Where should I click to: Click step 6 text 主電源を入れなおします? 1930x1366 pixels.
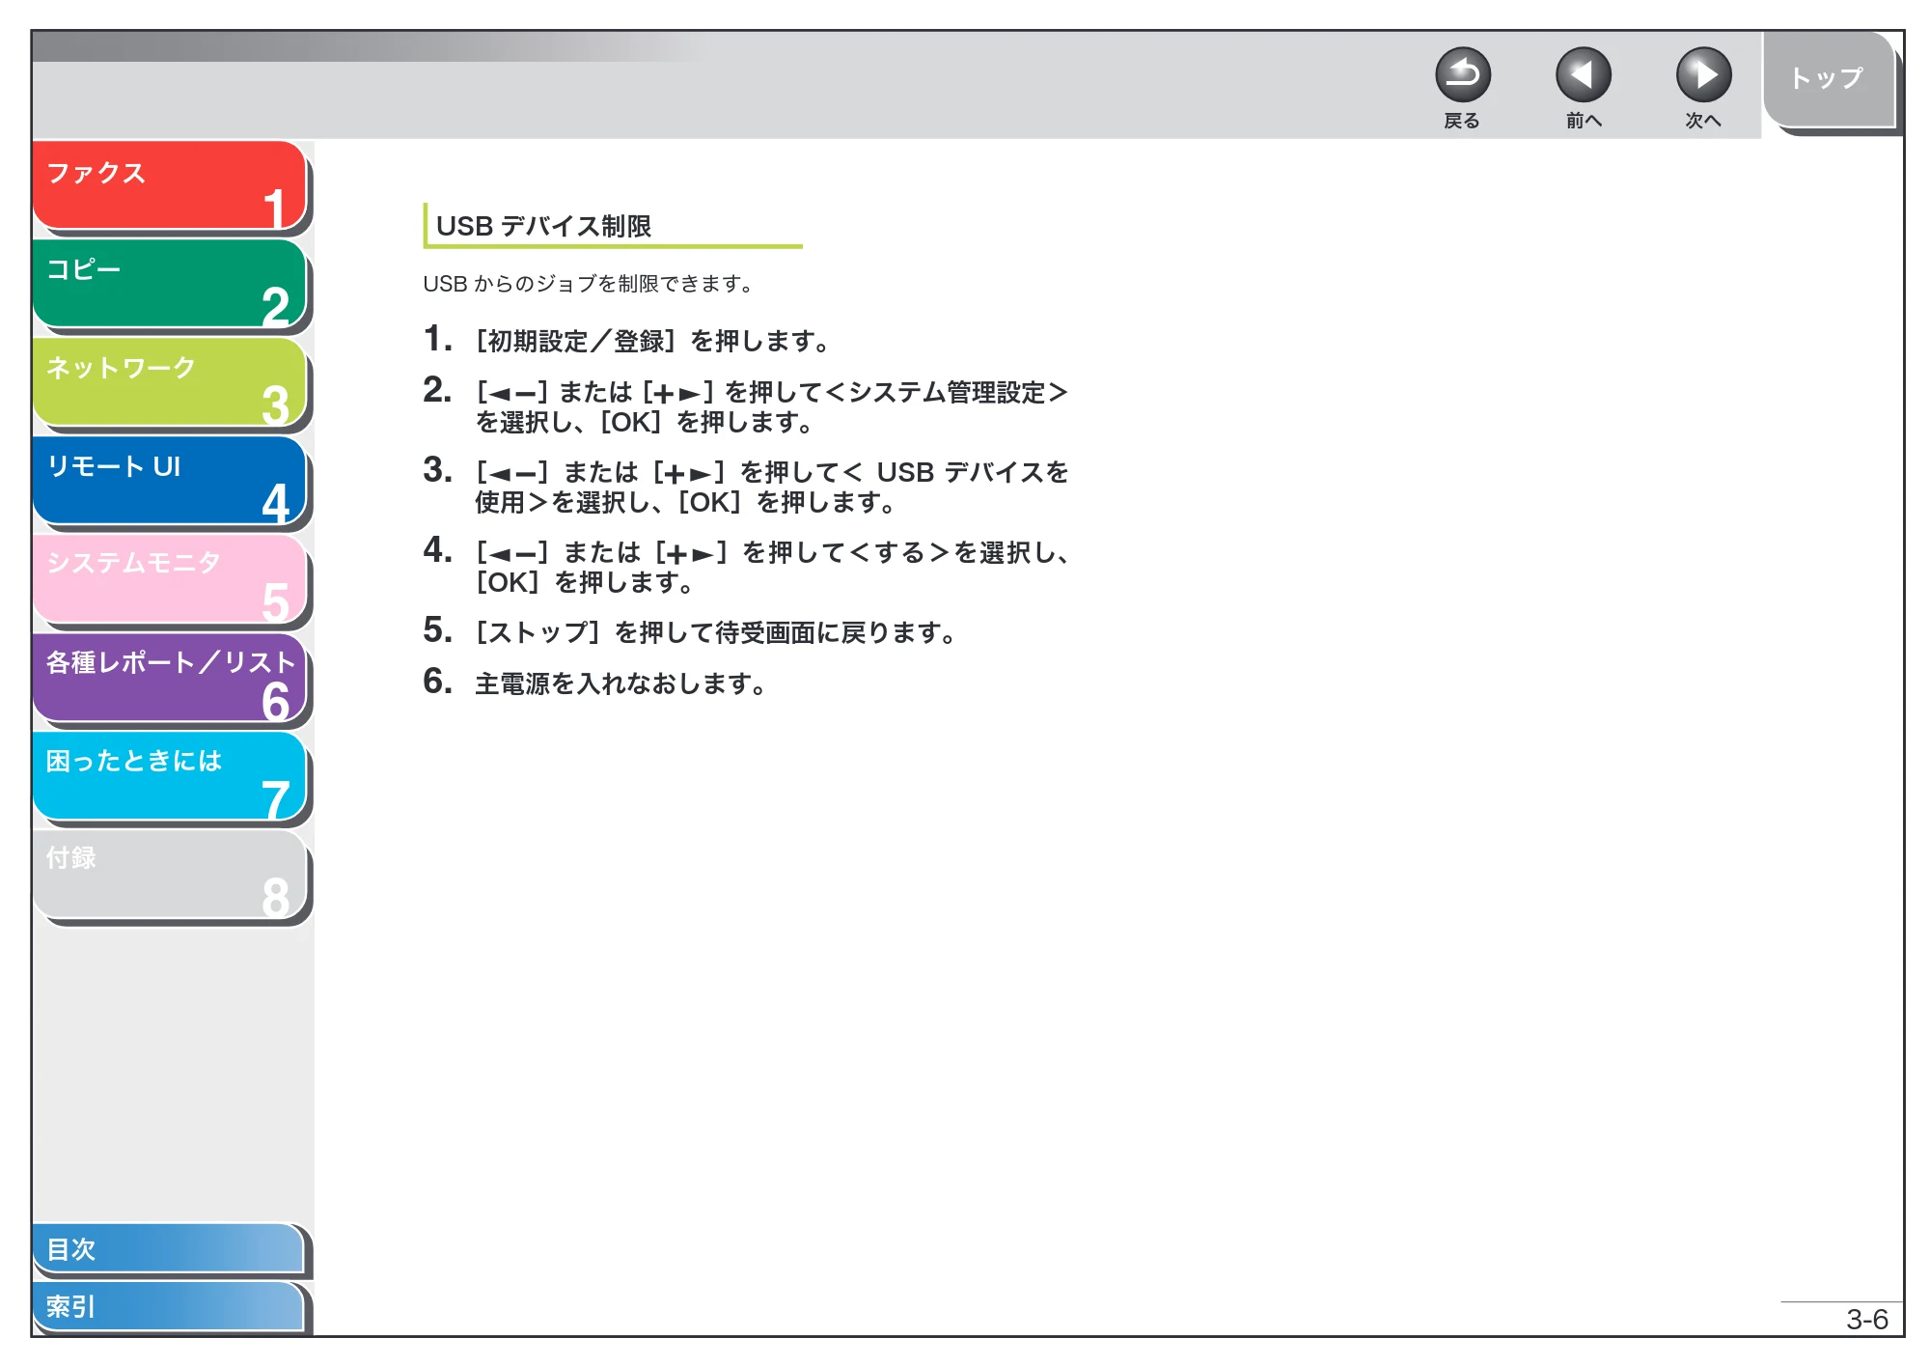point(620,683)
